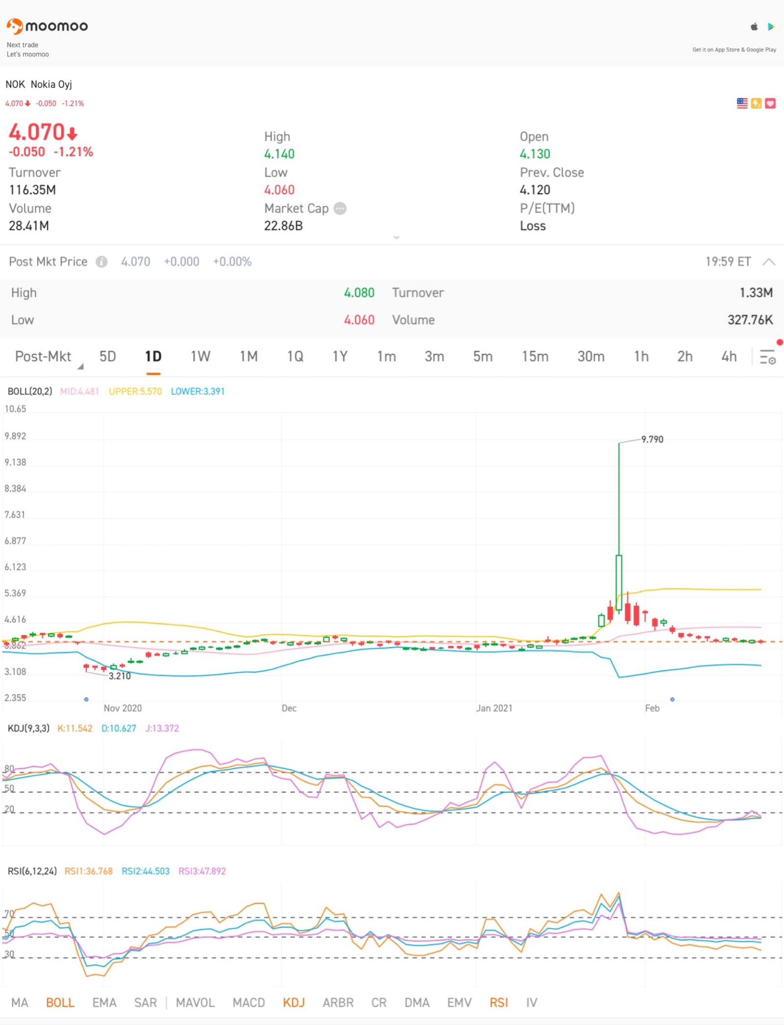Click the blue event dot near Nov 2020

86,699
